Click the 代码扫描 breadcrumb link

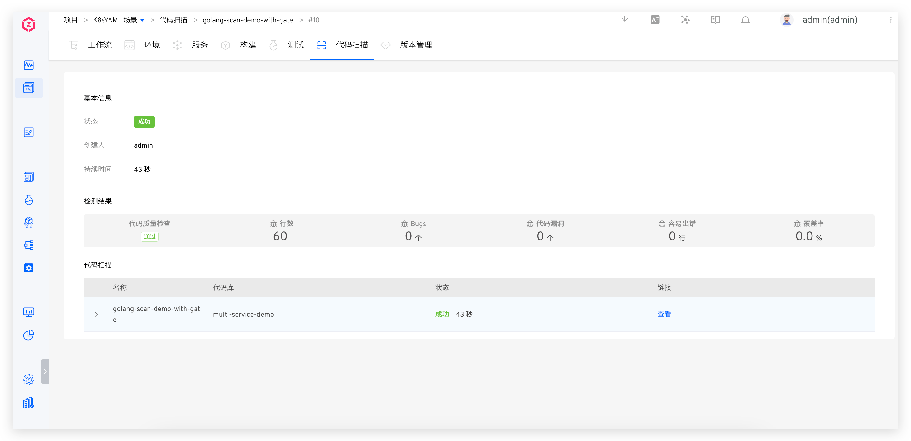click(x=173, y=20)
